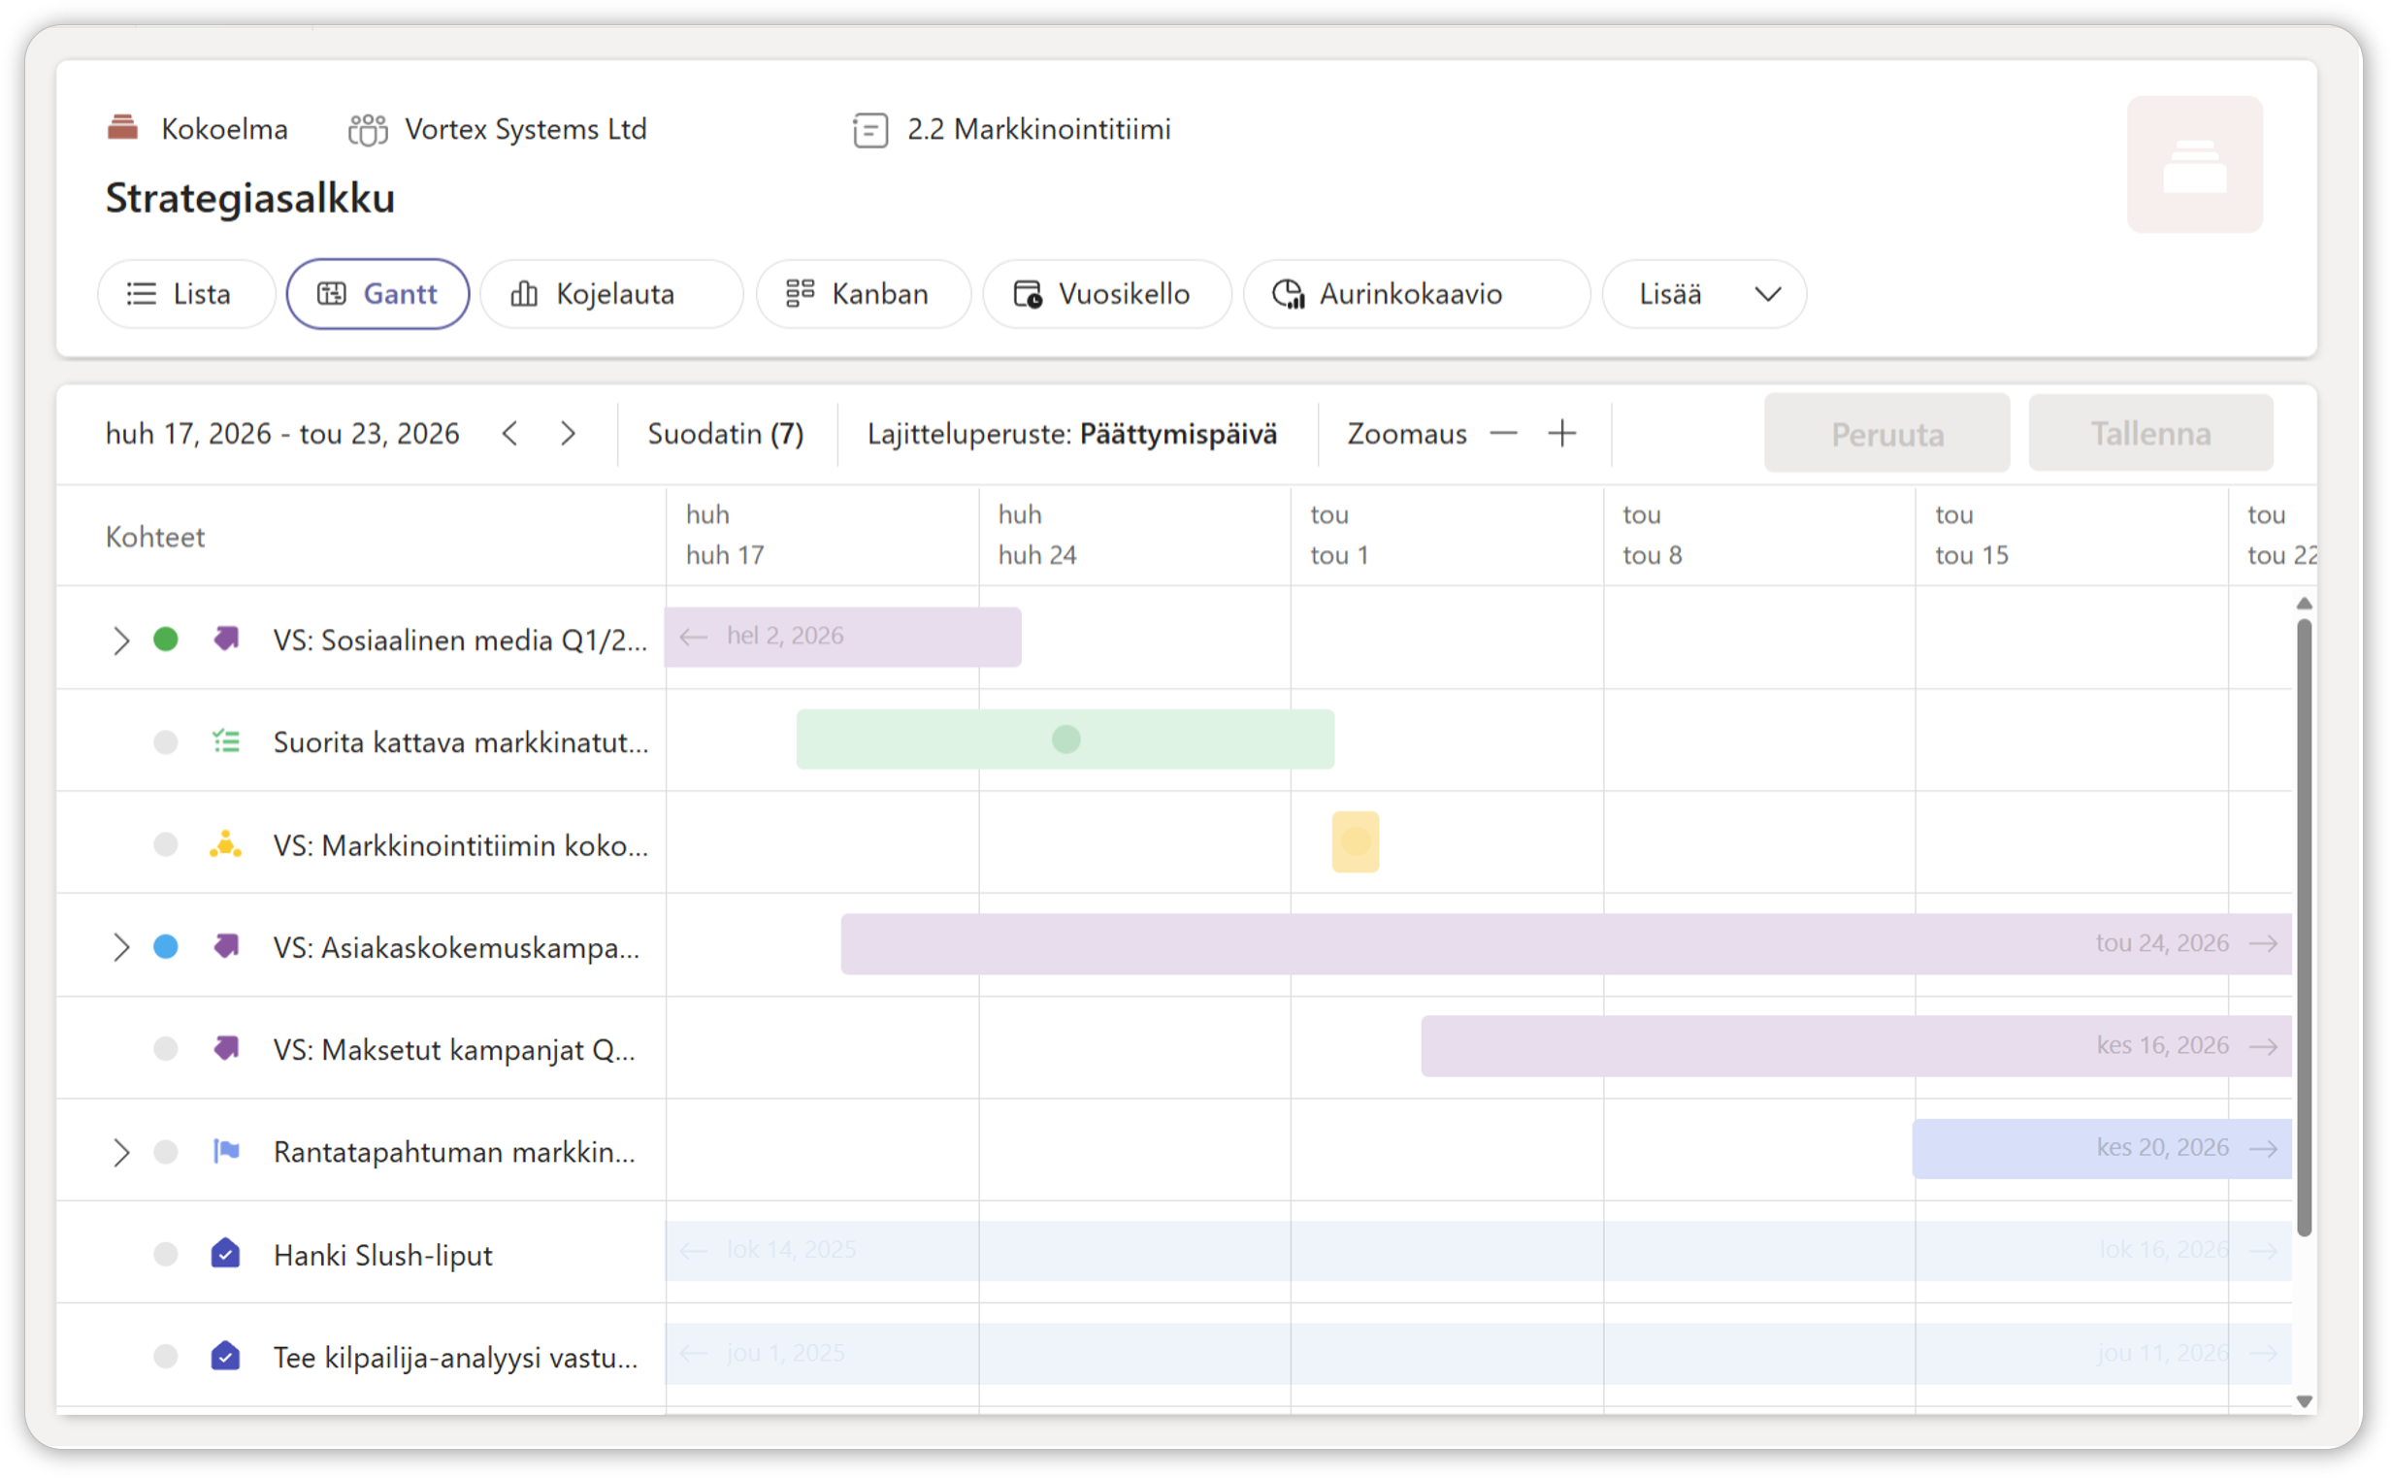Click the plus icon to increase Zoomaus
The image size is (2392, 1478).
click(x=1561, y=433)
